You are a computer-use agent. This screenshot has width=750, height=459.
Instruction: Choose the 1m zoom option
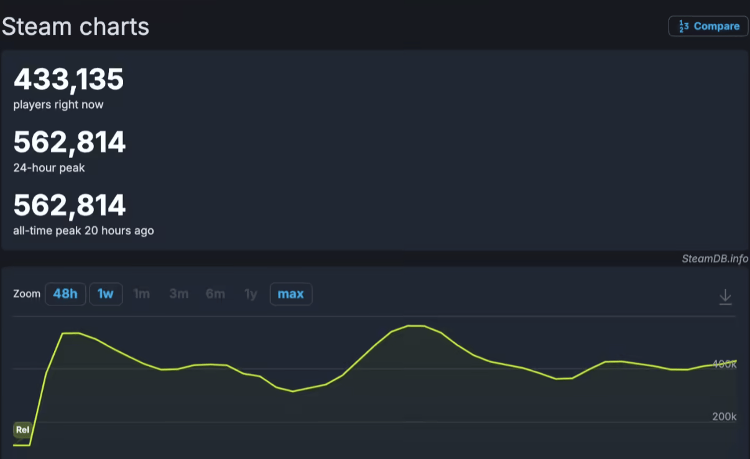tap(142, 294)
